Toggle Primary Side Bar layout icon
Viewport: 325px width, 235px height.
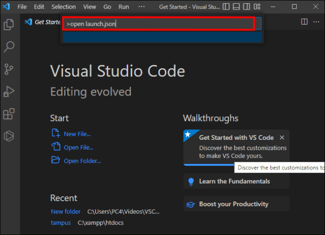click(x=226, y=7)
